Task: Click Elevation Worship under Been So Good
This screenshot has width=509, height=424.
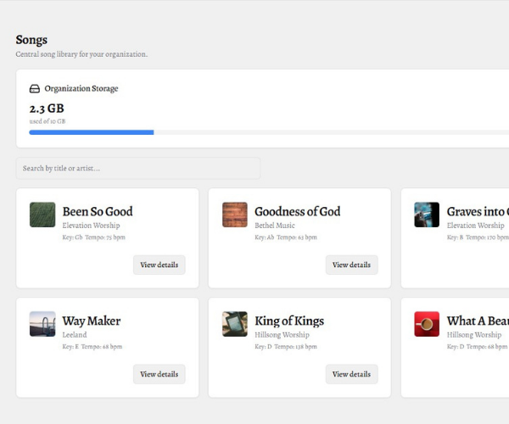Action: [x=91, y=225]
